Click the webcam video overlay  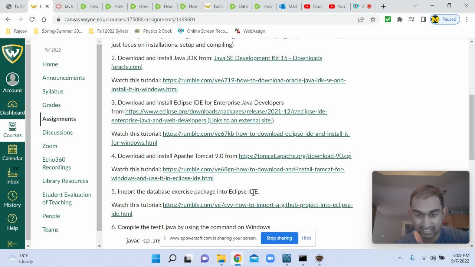[x=421, y=207]
